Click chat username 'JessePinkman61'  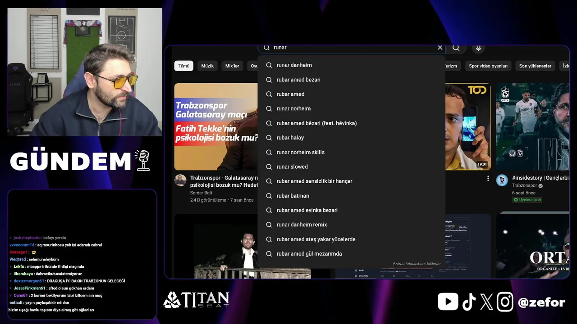(x=29, y=288)
